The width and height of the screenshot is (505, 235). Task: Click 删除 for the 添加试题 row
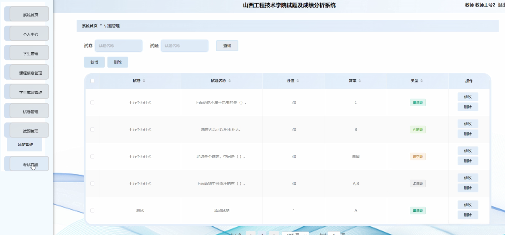[x=468, y=215]
